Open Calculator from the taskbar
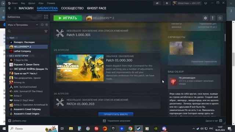 point(79,129)
